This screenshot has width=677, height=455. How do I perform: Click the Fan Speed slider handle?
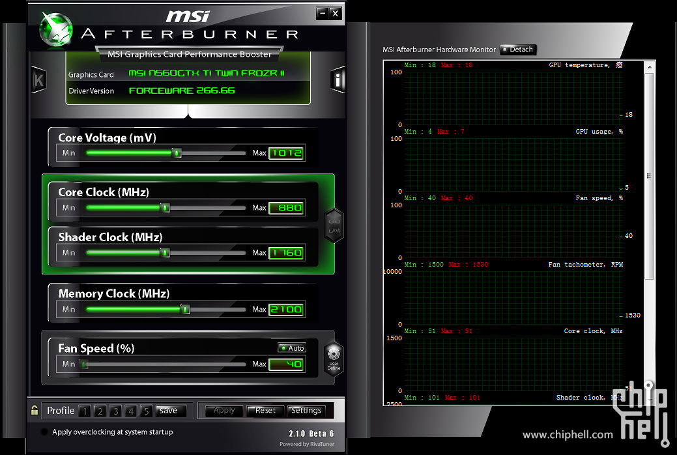[x=85, y=364]
